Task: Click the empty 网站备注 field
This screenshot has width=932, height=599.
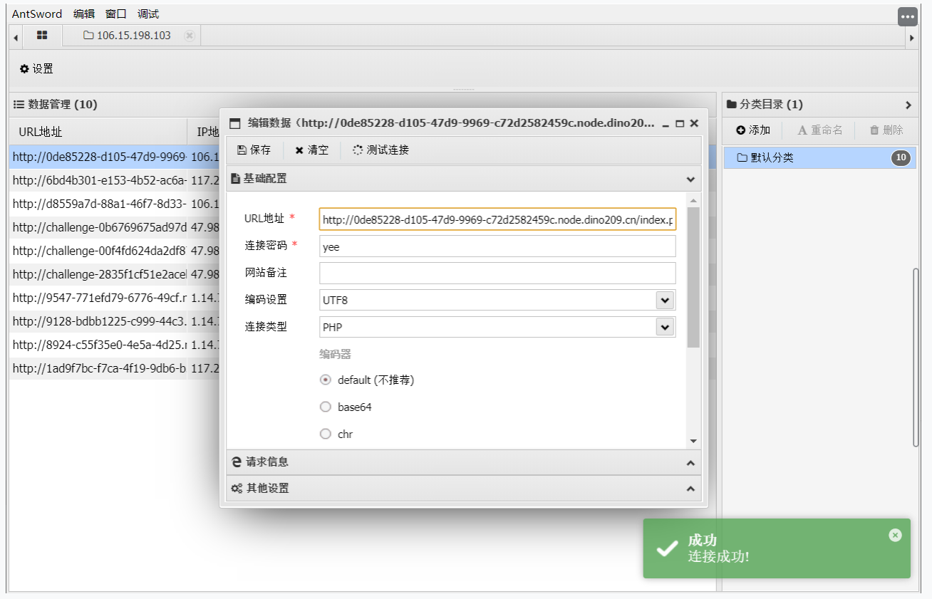Action: tap(497, 273)
